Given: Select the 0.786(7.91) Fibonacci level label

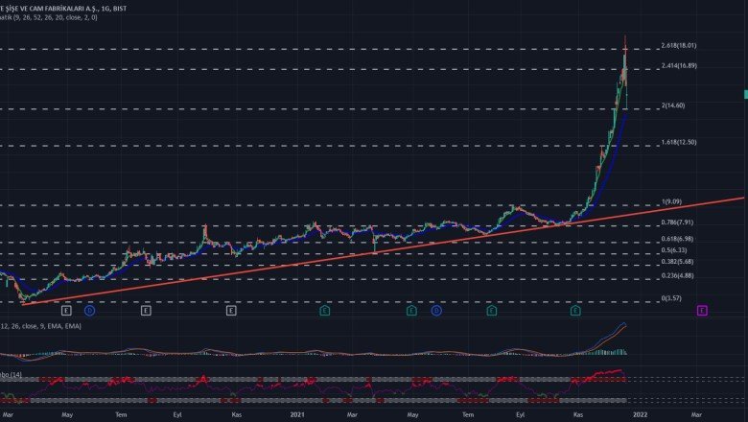Looking at the screenshot, I should coord(677,223).
